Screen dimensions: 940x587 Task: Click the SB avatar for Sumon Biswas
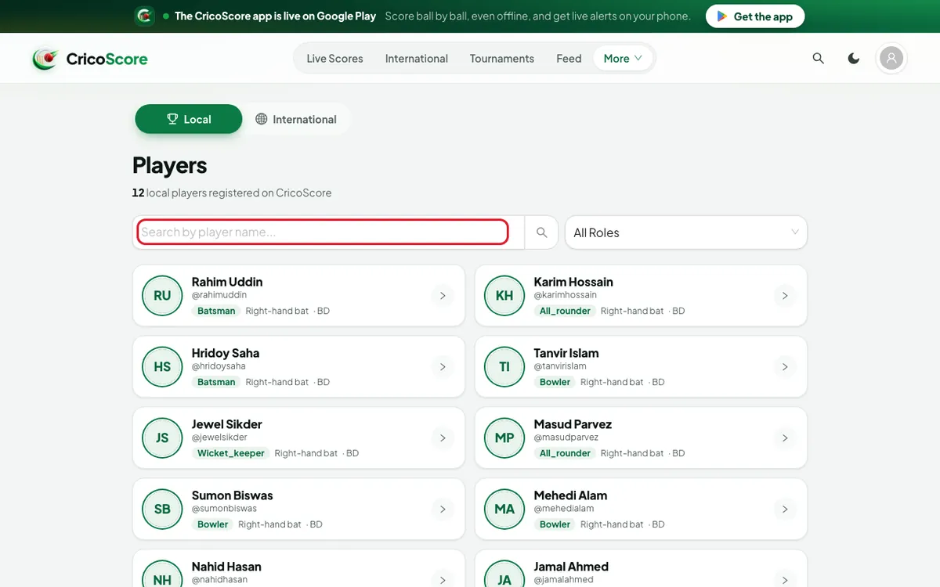(162, 509)
